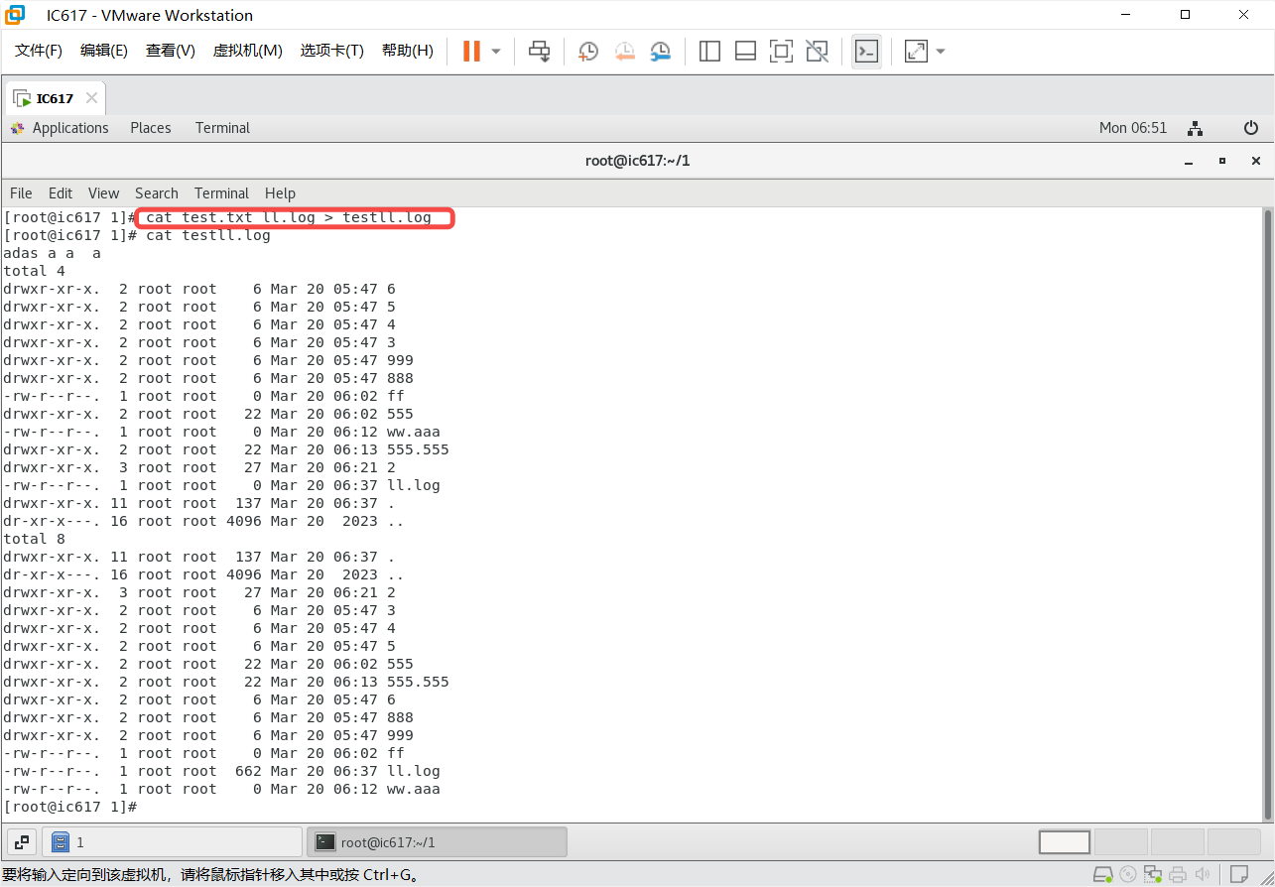Click the hard disk device status icon
This screenshot has width=1275, height=887.
1102,875
